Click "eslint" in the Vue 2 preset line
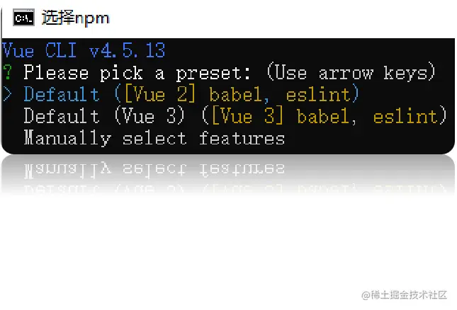457x310 pixels. coord(319,95)
